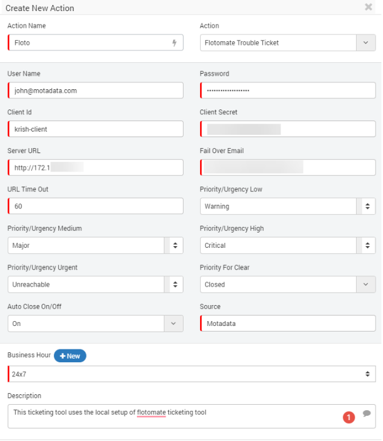The image size is (383, 441).
Task: Click the comment bubble icon in Description
Action: pos(366,413)
